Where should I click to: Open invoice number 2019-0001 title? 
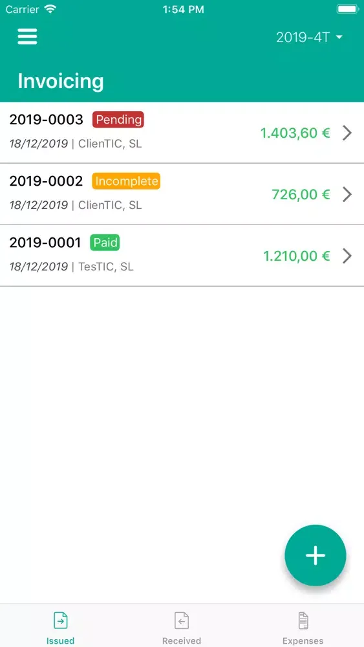(45, 243)
